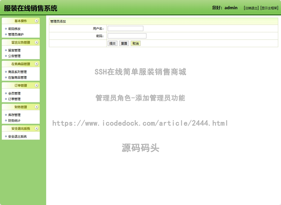Toggle the 订单管理 section chevron icon
Viewport: 281px width, 205px height.
coord(36,85)
